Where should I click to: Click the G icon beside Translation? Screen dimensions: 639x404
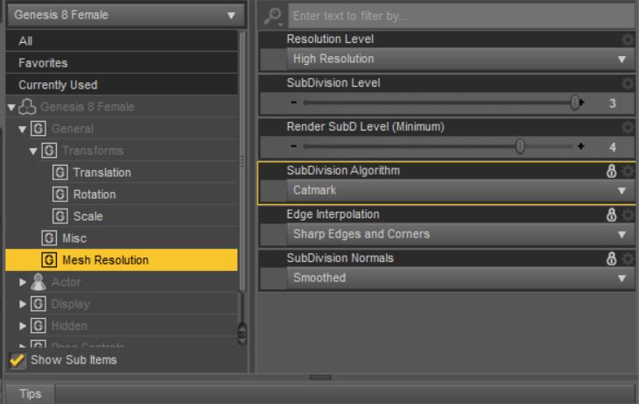coord(60,173)
